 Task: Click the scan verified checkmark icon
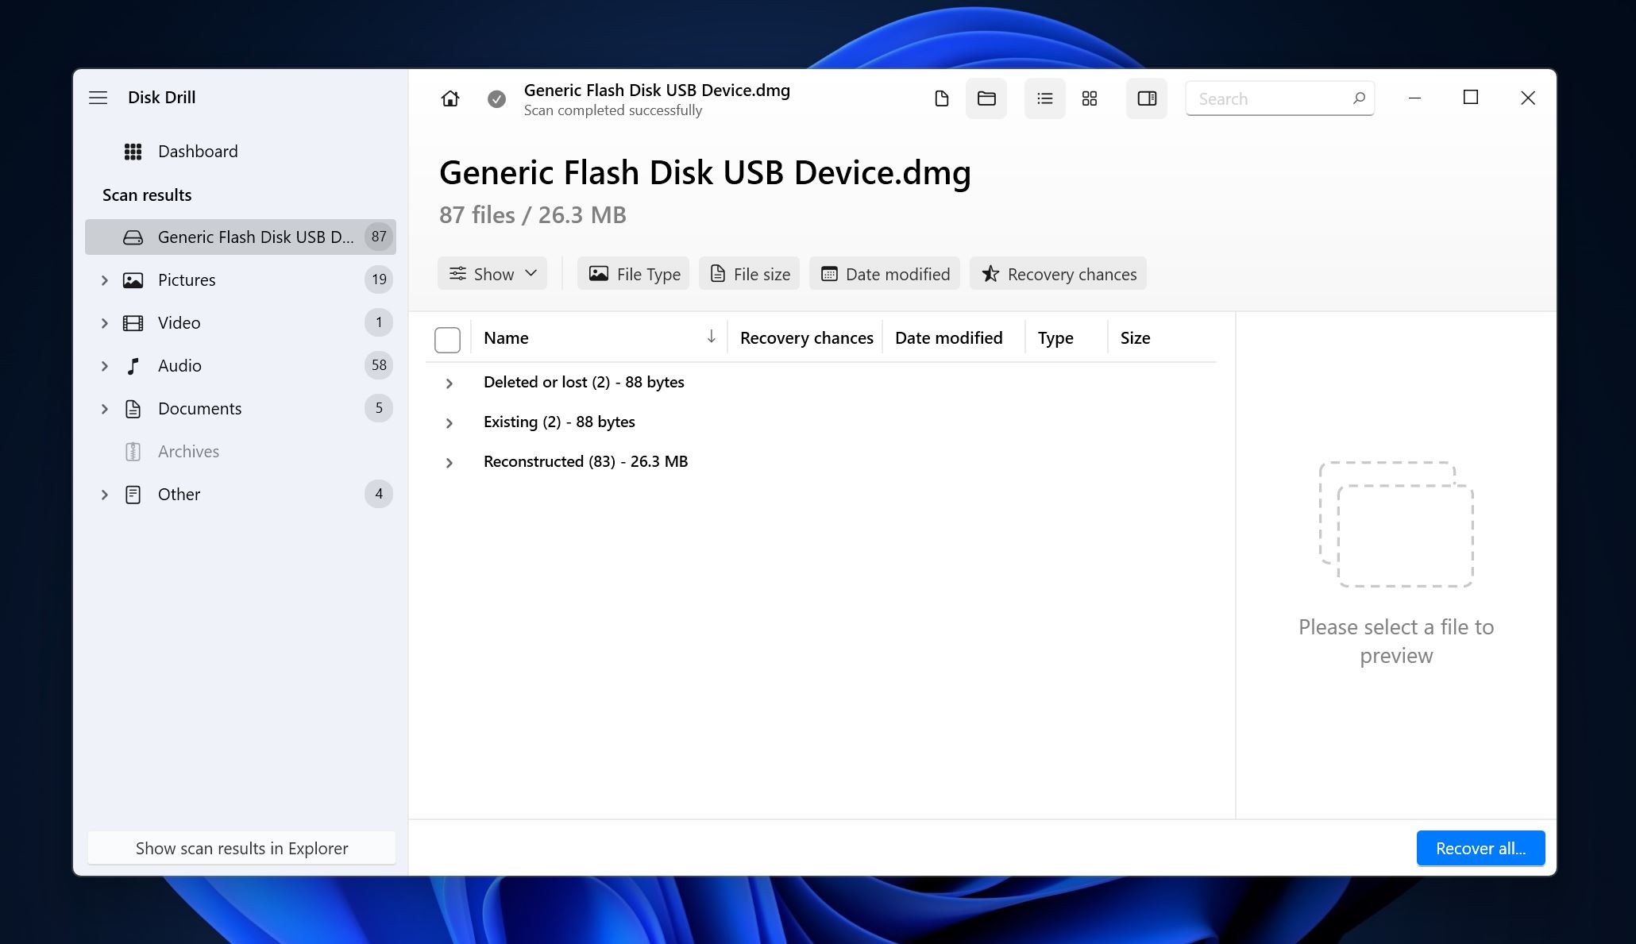[496, 99]
